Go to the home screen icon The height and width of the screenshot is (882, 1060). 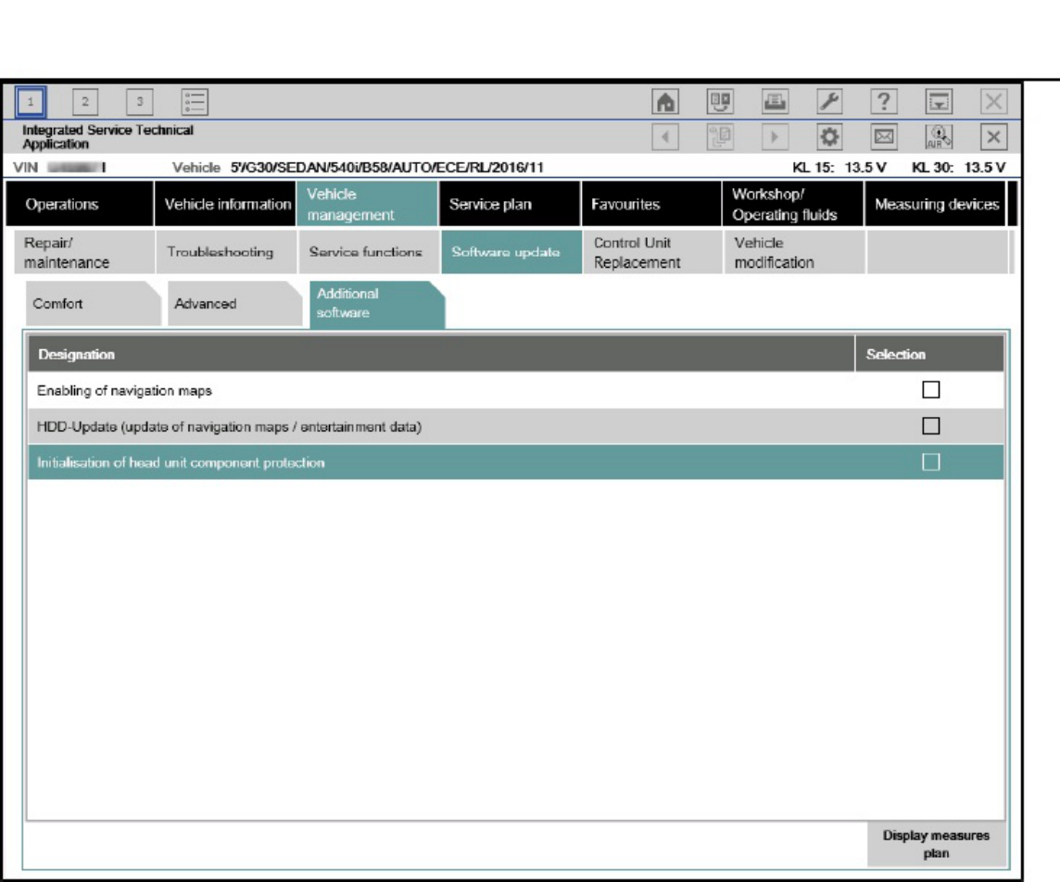point(665,102)
